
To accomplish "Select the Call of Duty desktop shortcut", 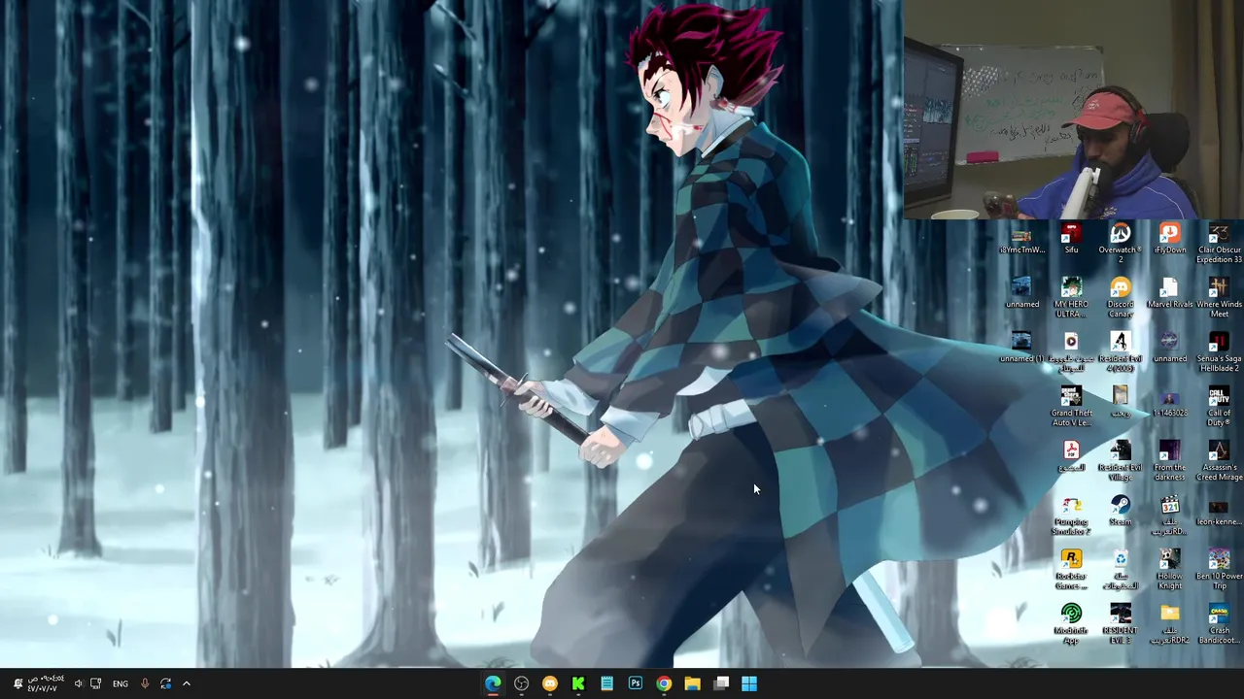I will point(1219,406).
